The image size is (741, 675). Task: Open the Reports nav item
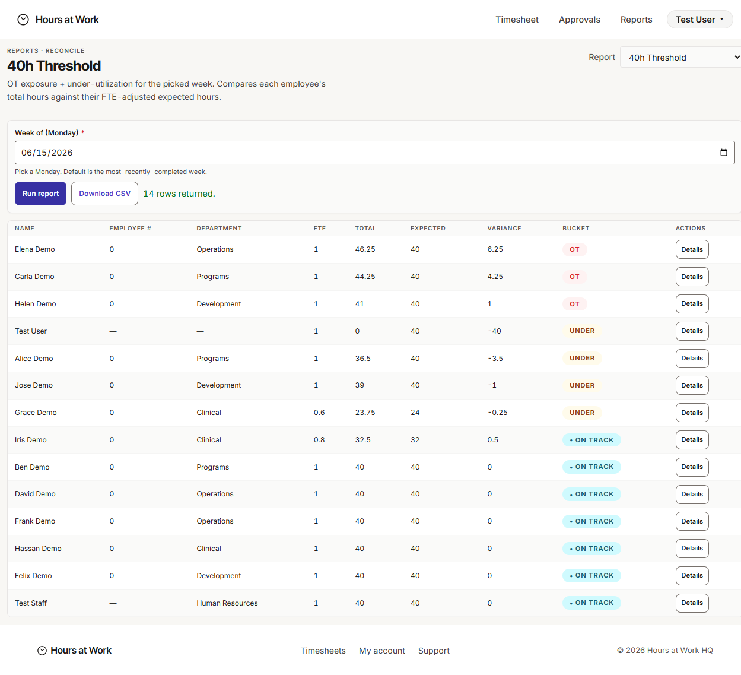pyautogui.click(x=636, y=20)
